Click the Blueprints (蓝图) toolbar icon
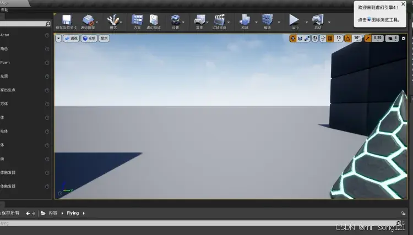 [x=199, y=20]
